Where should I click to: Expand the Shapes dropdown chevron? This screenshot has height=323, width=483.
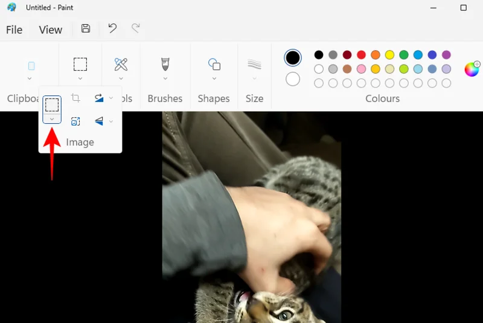tap(214, 78)
